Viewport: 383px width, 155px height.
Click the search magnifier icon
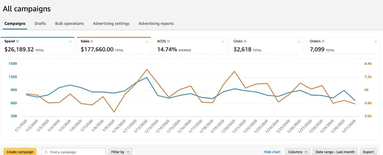(x=46, y=152)
